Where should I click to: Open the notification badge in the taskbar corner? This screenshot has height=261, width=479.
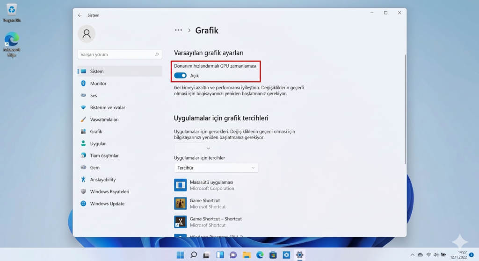pyautogui.click(x=472, y=254)
